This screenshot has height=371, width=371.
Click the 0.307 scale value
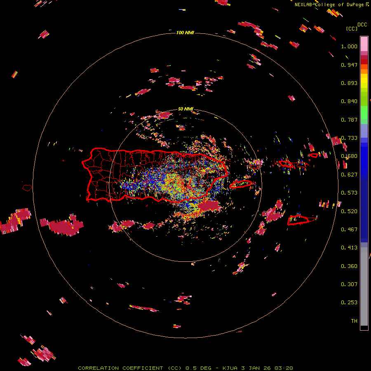pos(349,284)
